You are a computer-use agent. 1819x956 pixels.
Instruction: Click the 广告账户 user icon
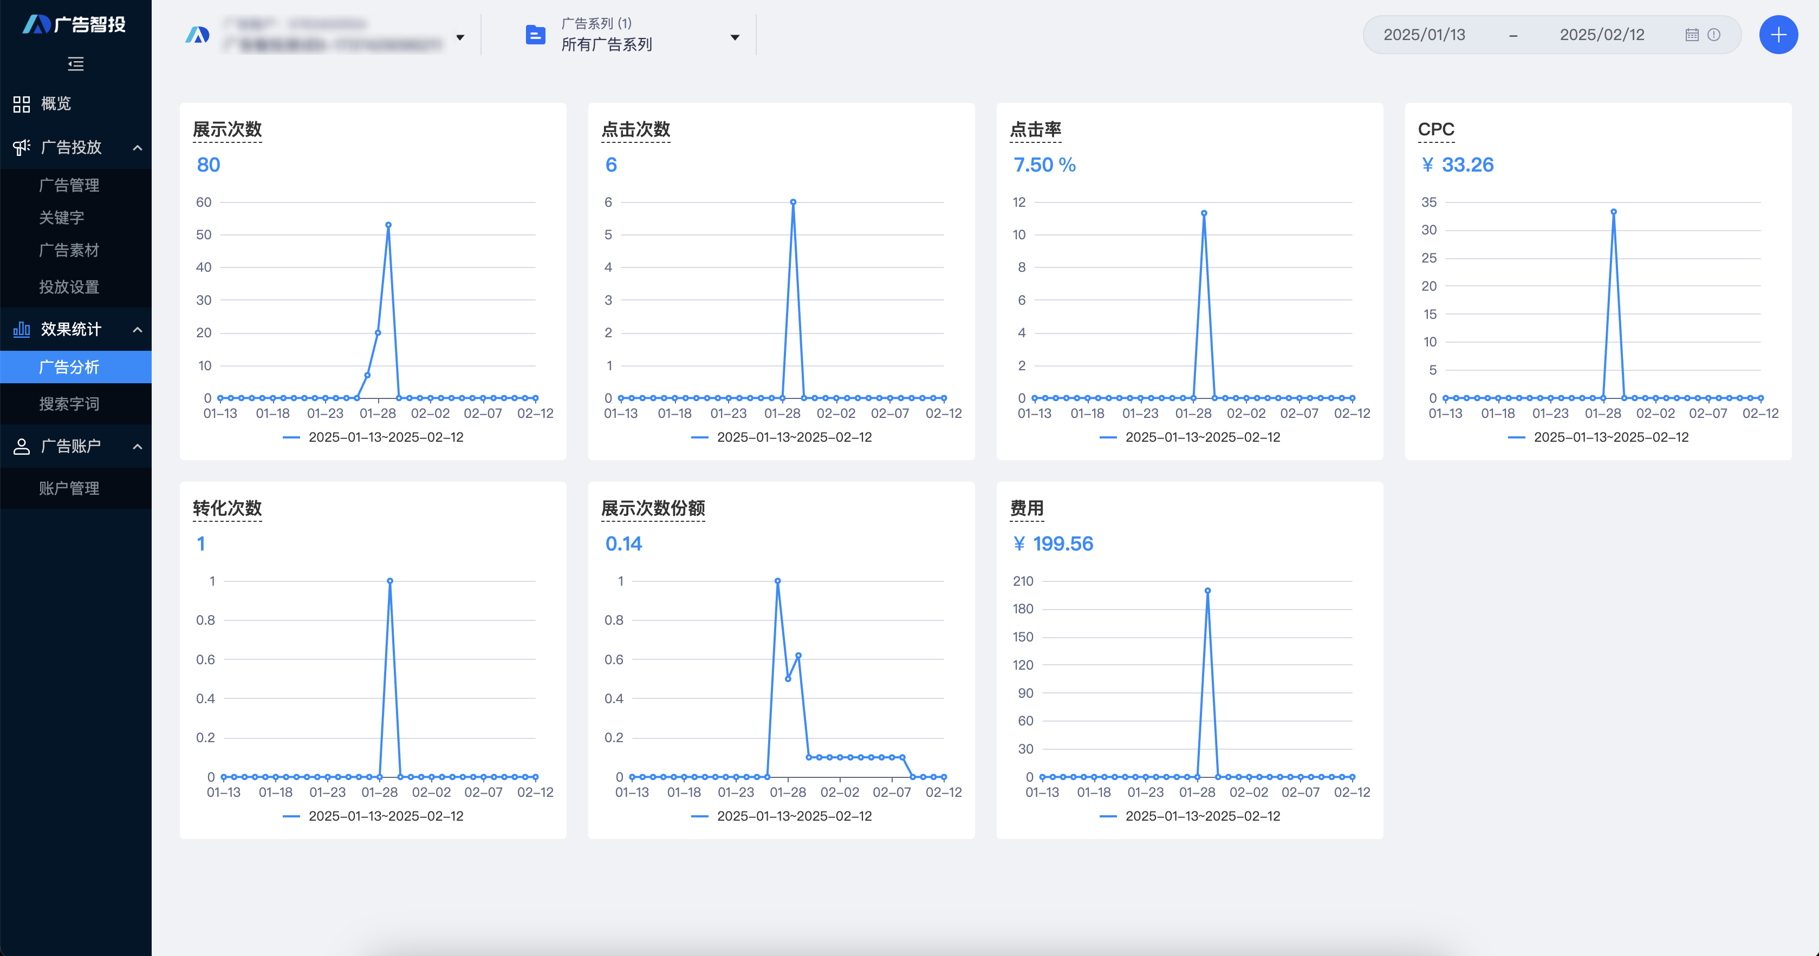(21, 446)
